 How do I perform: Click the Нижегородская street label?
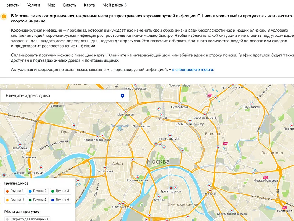261,197
